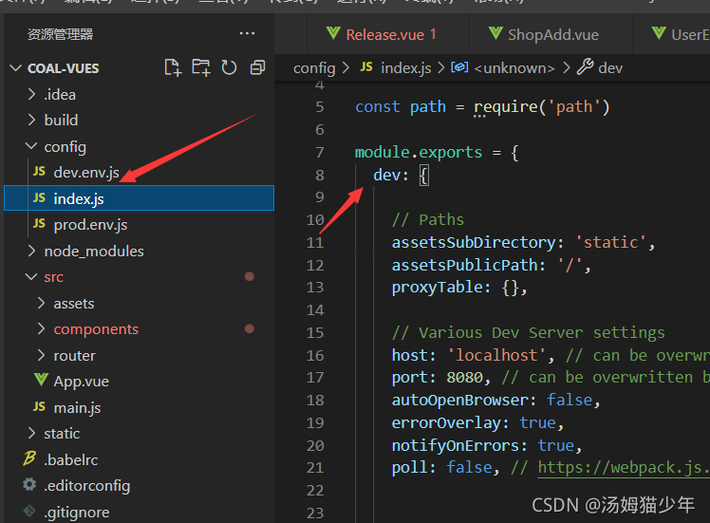Expand the components folder
The image size is (710, 523).
41,328
